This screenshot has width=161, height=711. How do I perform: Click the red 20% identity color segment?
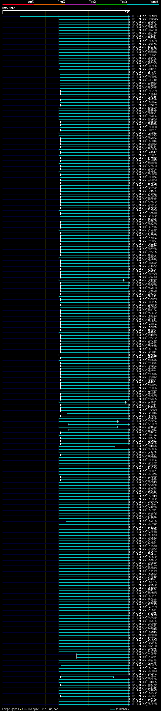[x=18, y=5]
